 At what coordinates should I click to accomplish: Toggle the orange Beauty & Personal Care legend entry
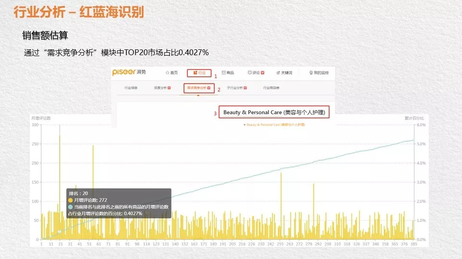(274, 125)
